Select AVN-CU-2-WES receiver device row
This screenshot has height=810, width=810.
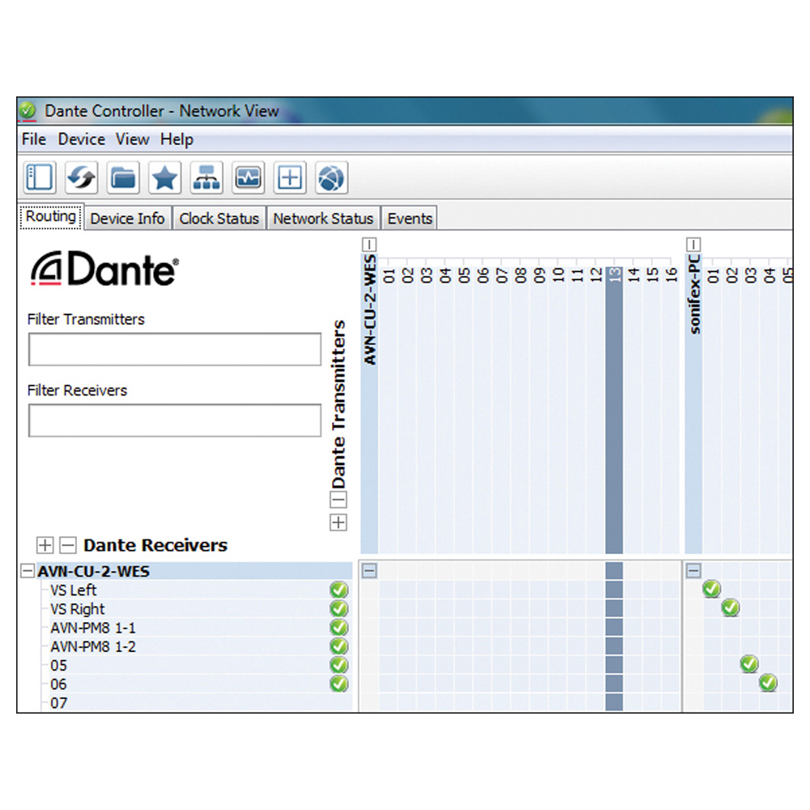point(194,571)
